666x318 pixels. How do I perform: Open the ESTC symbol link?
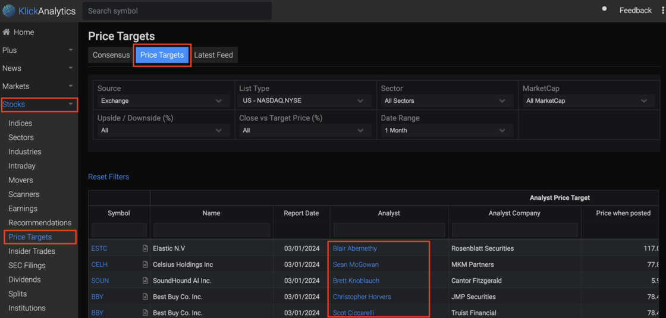pyautogui.click(x=99, y=248)
